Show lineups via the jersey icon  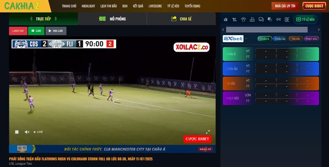coord(243,19)
